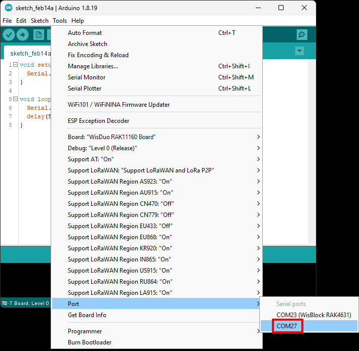
Task: Open the Edit menu
Action: [21, 21]
